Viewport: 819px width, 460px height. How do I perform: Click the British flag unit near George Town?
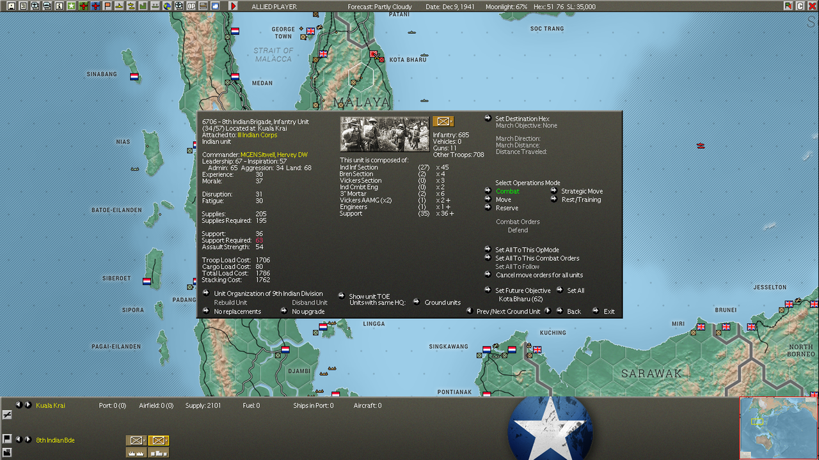tap(311, 30)
